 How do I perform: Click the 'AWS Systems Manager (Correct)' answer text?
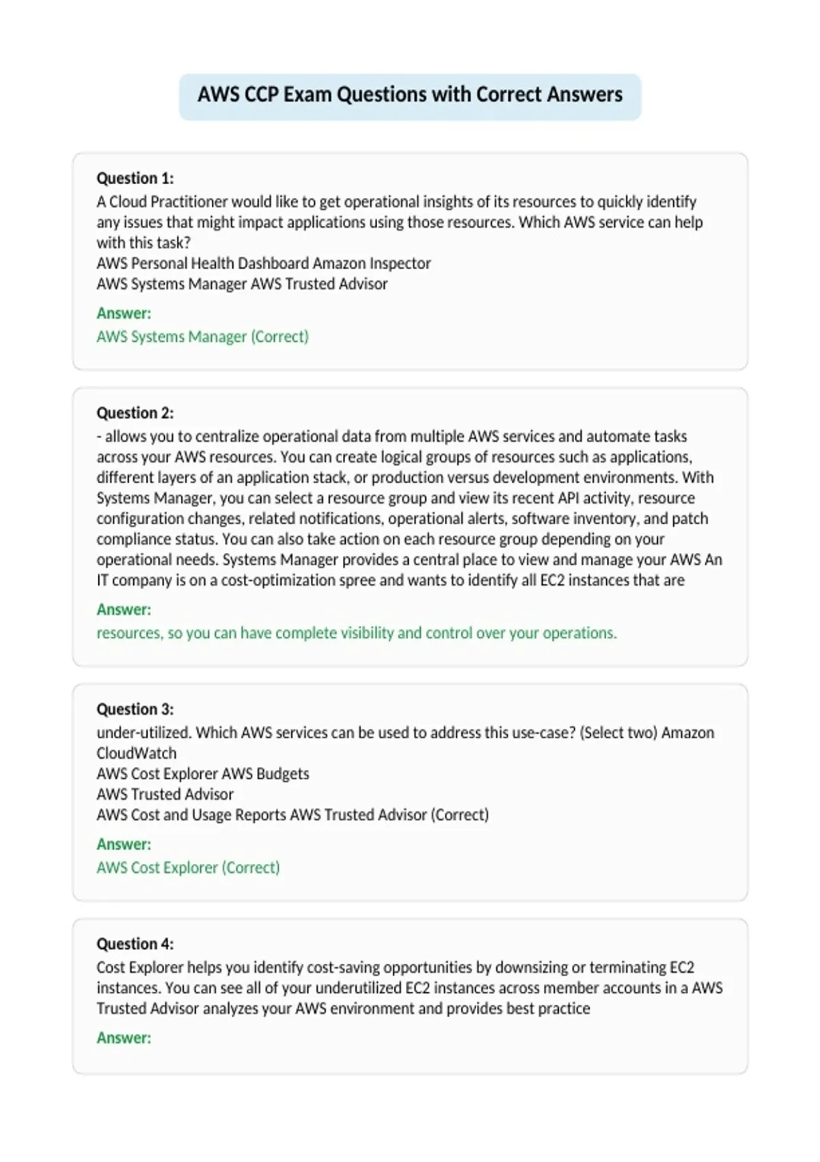tap(202, 336)
